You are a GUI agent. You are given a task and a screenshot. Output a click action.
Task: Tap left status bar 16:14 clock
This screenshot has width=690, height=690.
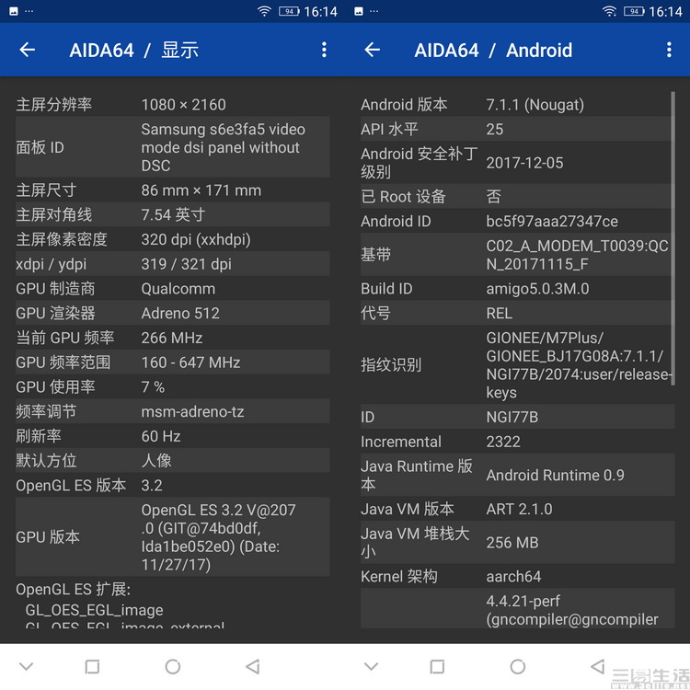(x=320, y=11)
